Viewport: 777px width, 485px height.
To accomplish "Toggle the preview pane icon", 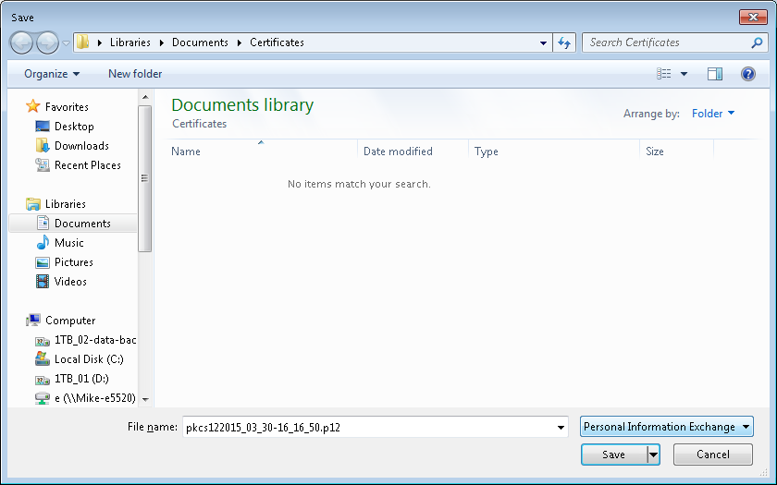I will (x=714, y=74).
